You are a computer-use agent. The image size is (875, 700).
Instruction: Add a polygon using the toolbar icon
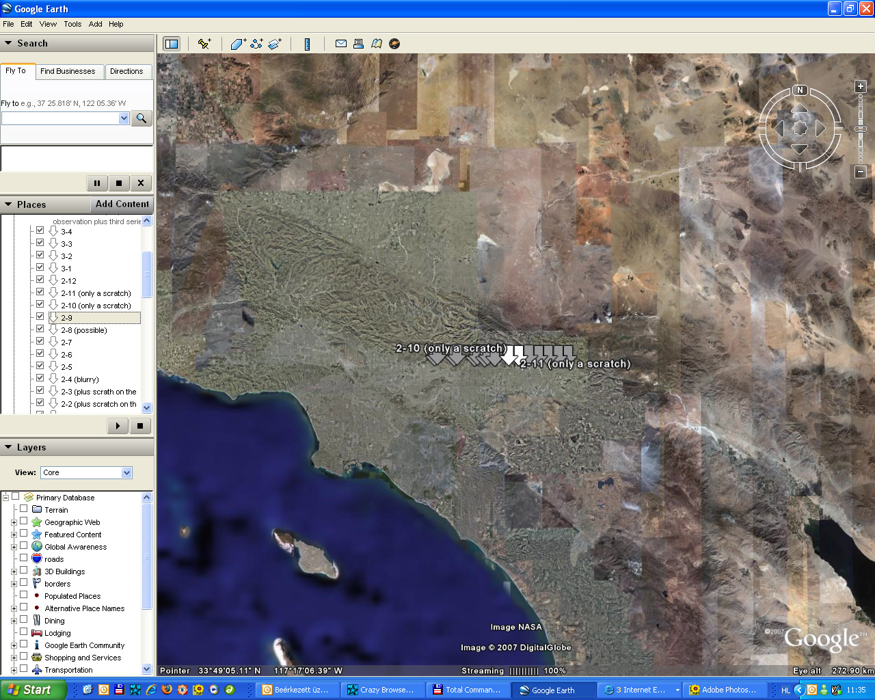(x=238, y=44)
